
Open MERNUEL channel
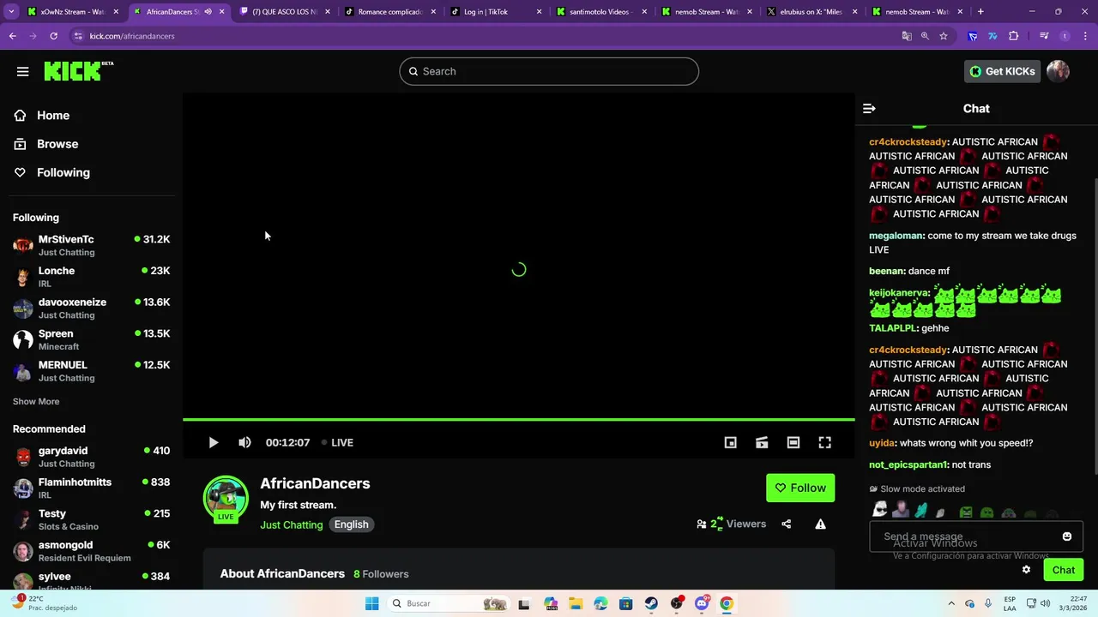[91, 371]
